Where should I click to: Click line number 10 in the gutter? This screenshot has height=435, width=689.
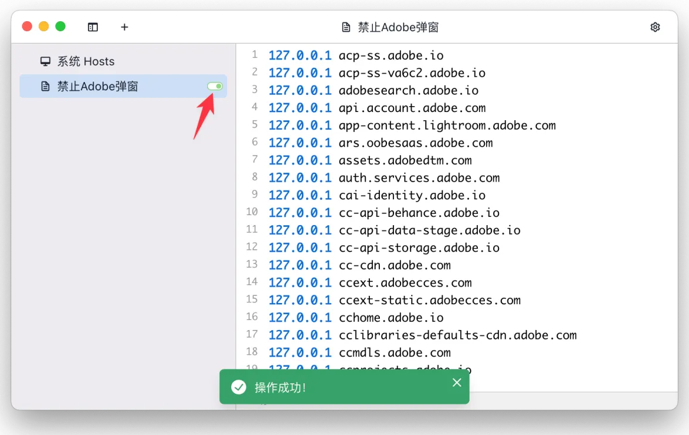(x=252, y=212)
